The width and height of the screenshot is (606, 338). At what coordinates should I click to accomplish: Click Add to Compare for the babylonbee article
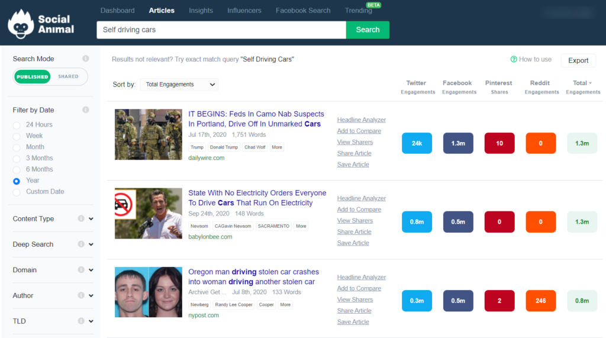pos(359,209)
